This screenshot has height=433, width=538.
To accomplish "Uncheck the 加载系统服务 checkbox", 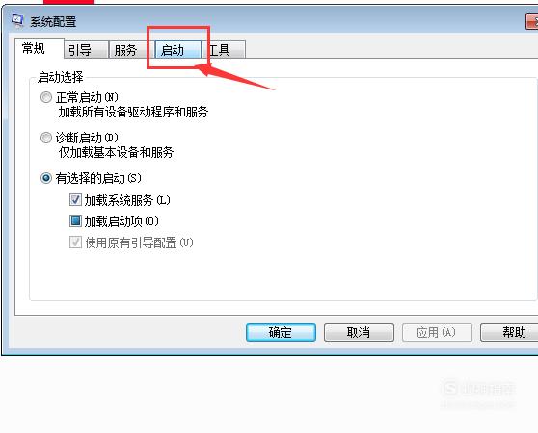I will click(x=75, y=199).
